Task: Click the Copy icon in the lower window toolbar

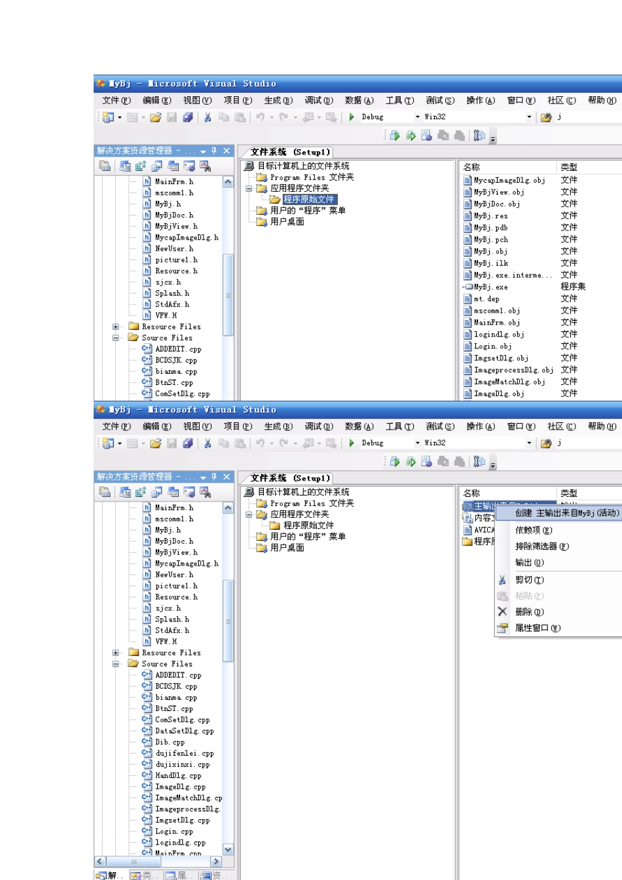Action: pyautogui.click(x=224, y=443)
